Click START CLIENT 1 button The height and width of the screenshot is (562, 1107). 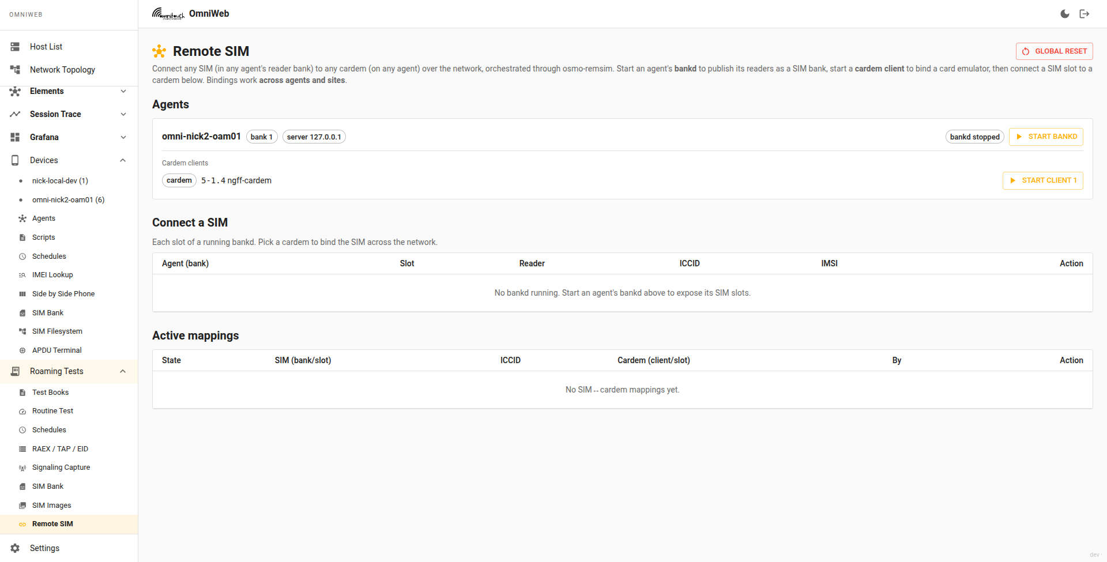point(1042,180)
